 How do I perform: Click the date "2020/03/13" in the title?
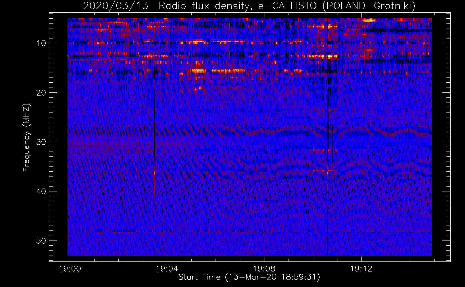(116, 6)
